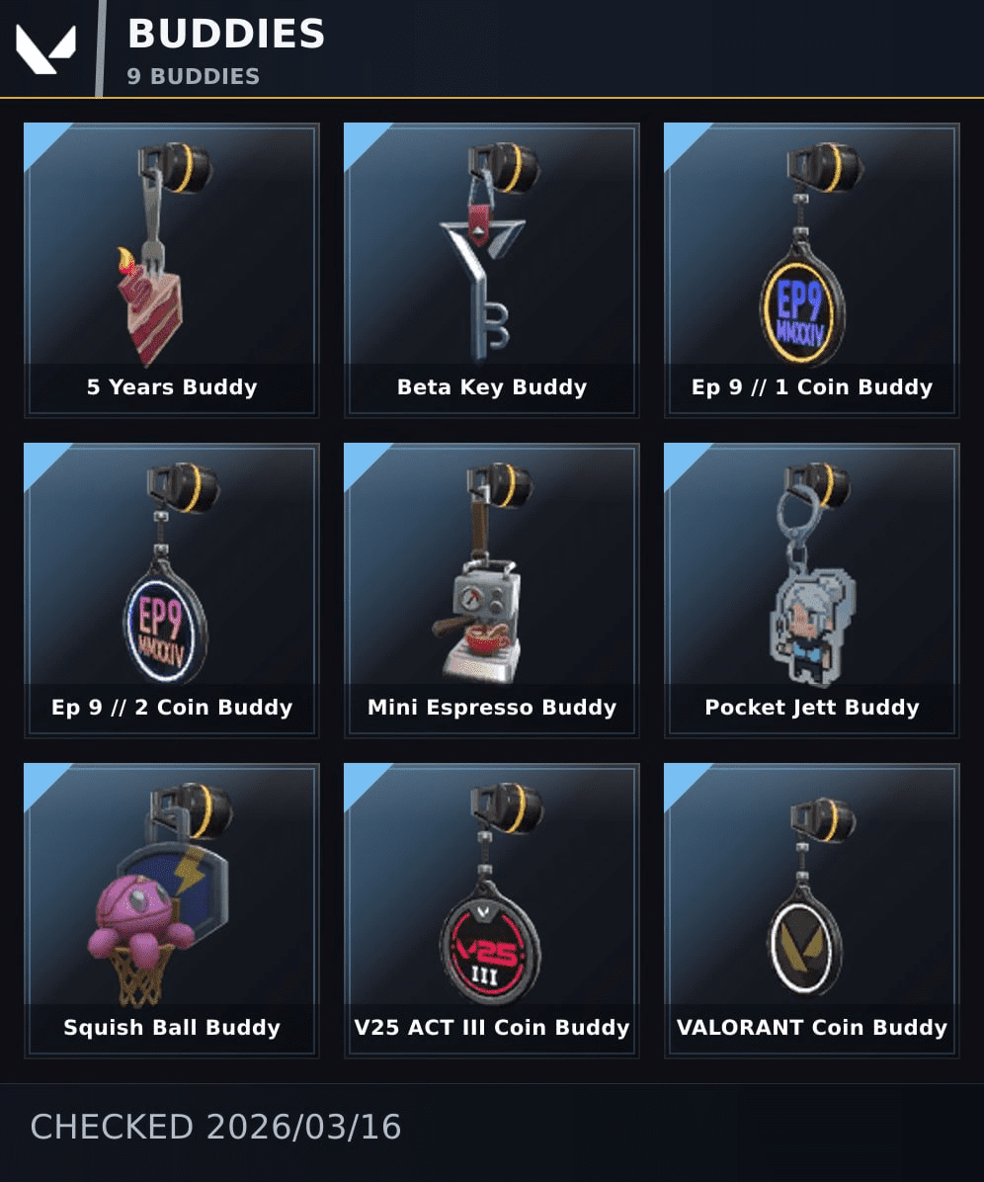
Task: Click the 9 BUDDIES count subtitle
Action: pos(194,76)
